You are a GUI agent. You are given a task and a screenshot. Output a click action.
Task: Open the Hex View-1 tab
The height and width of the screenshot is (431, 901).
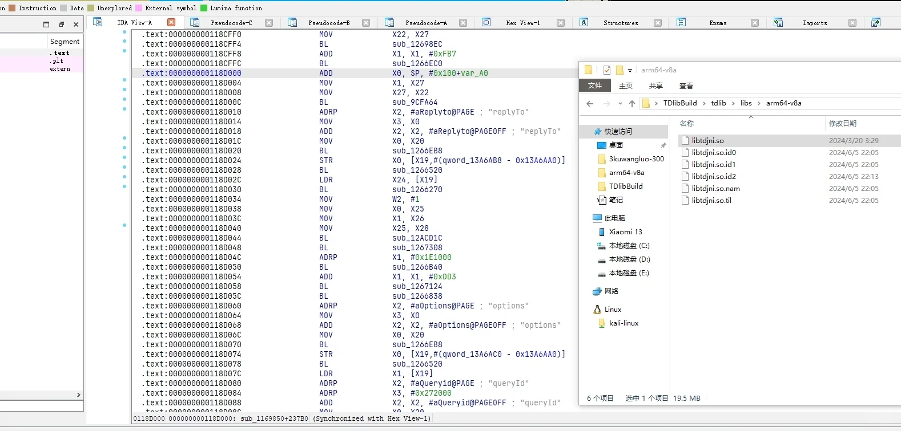coord(523,23)
